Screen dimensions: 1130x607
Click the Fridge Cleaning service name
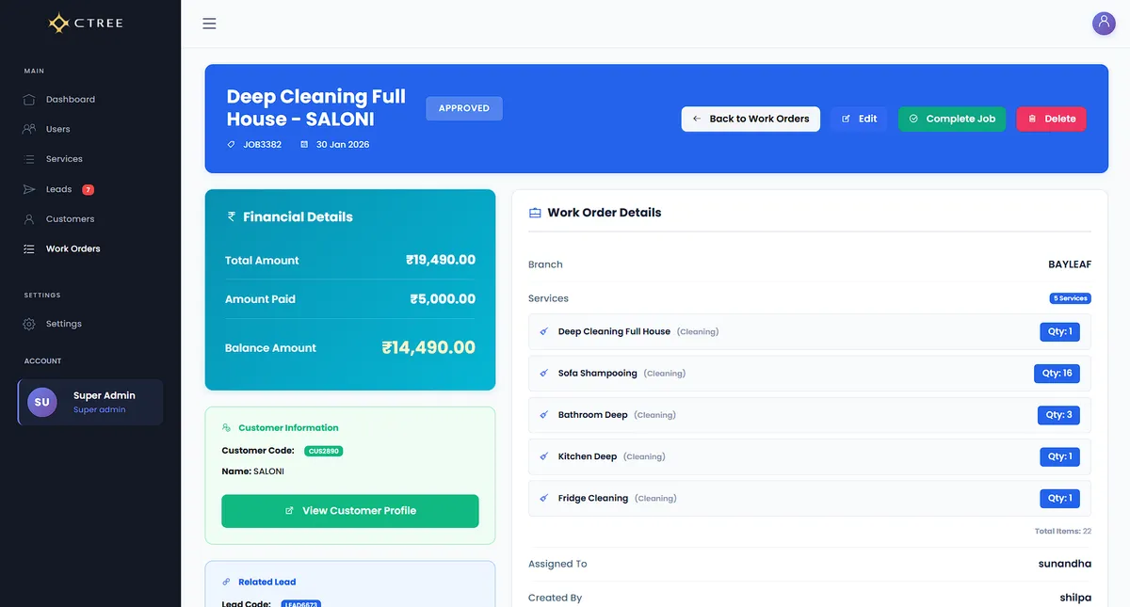[x=593, y=498]
